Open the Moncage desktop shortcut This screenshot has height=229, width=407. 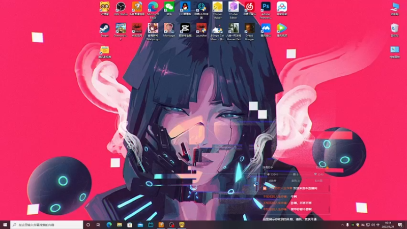[x=169, y=30]
